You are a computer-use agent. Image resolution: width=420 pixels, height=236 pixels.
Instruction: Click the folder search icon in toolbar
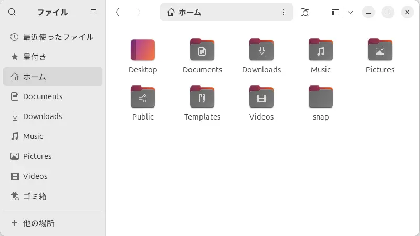[x=305, y=12]
